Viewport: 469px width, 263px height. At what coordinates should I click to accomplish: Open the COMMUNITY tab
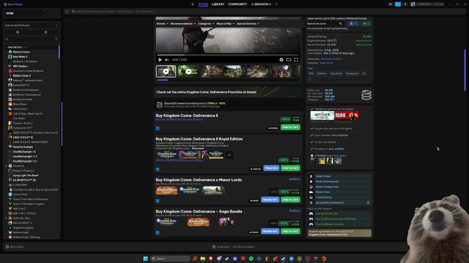(237, 4)
